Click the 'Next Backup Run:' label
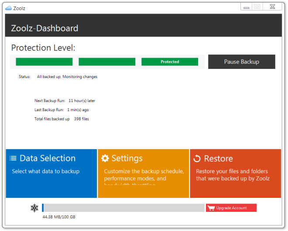 click(x=50, y=101)
